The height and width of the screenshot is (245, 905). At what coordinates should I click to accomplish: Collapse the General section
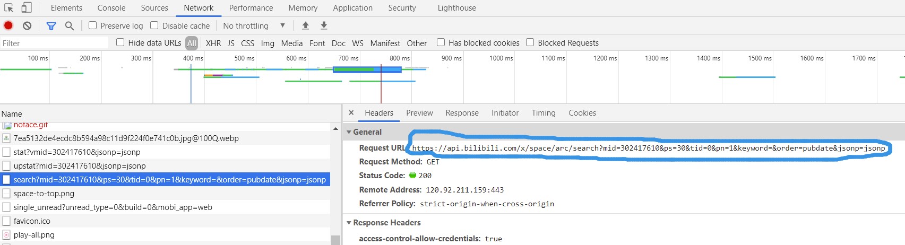click(349, 132)
